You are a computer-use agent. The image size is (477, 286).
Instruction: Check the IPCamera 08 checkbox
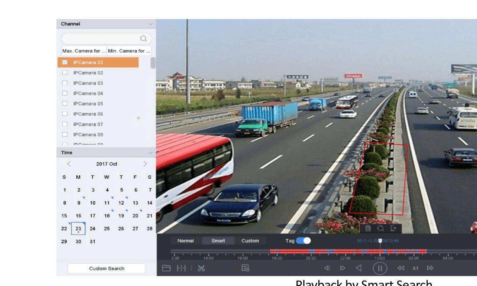pos(65,135)
